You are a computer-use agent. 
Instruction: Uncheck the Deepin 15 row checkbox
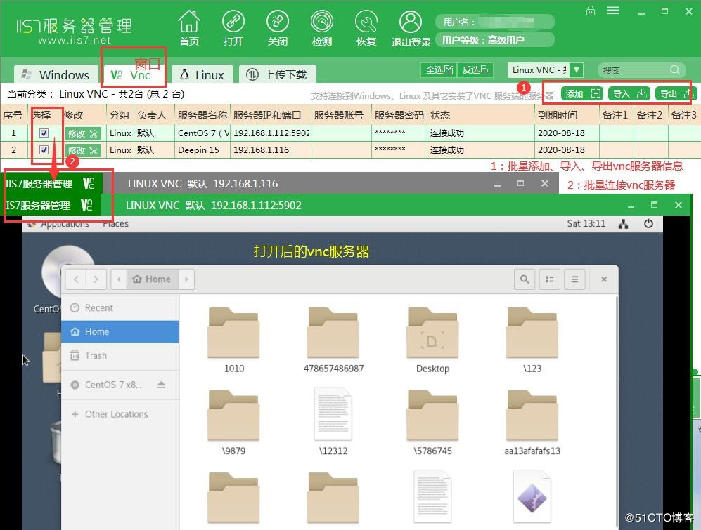(x=45, y=150)
